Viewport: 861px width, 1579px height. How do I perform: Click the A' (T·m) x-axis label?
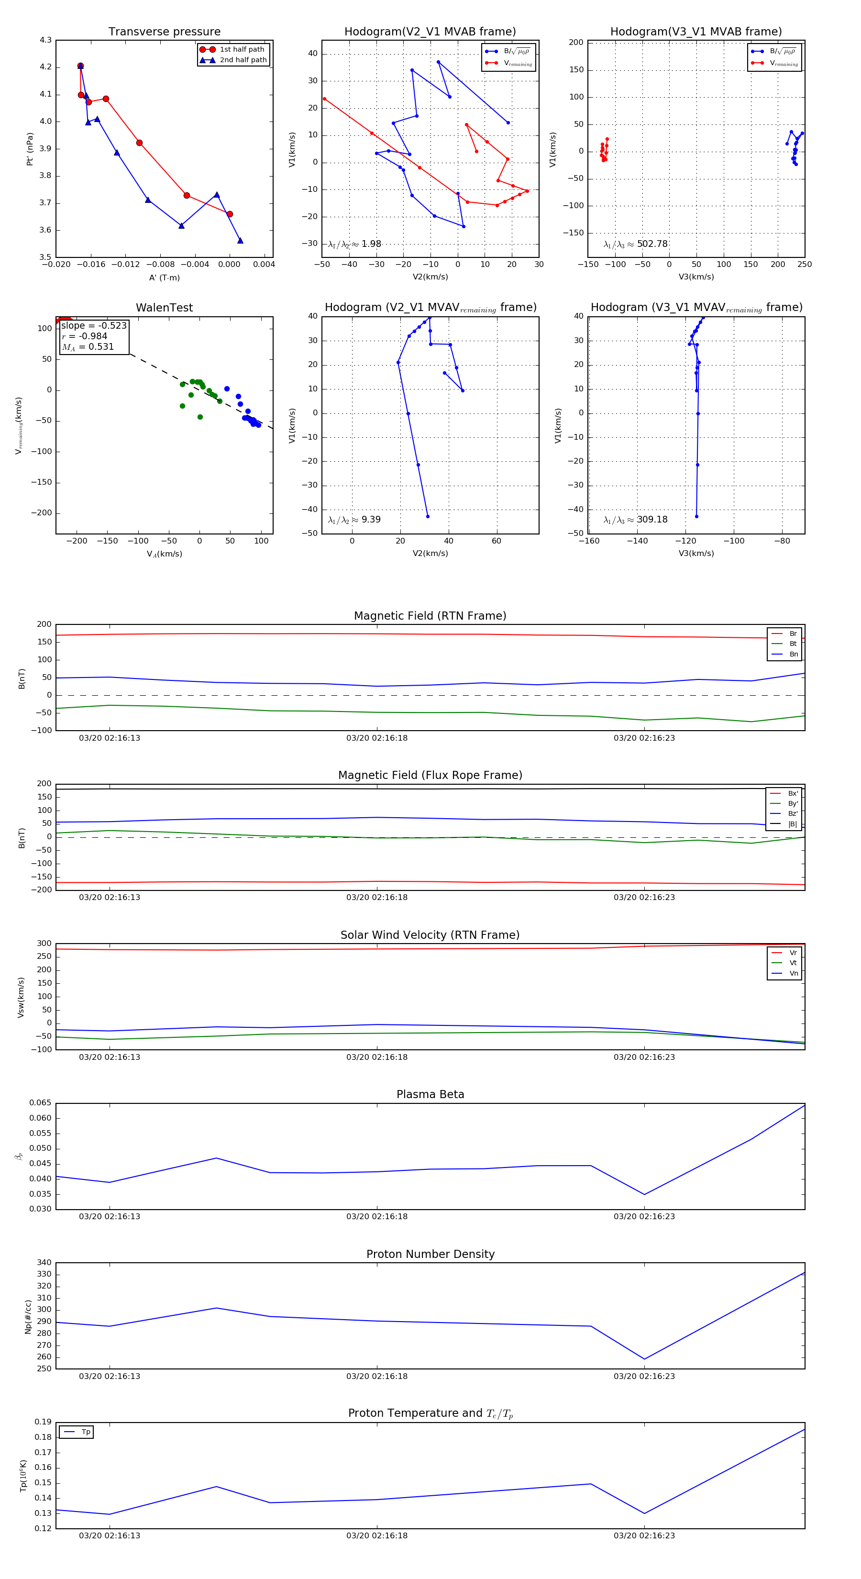coord(164,278)
